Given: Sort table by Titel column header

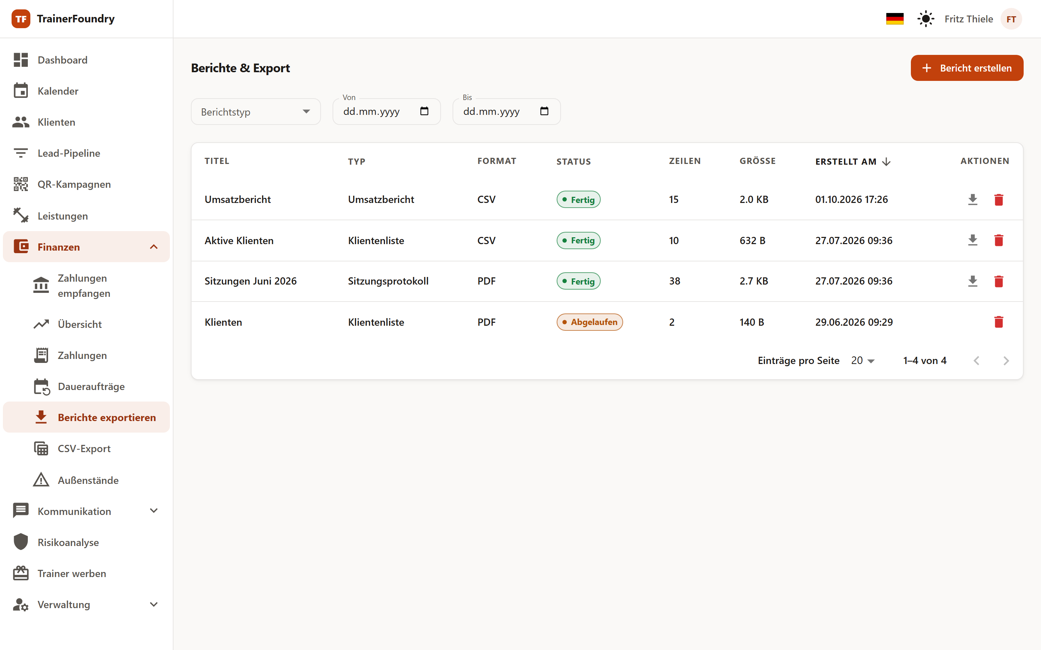Looking at the screenshot, I should [x=217, y=161].
